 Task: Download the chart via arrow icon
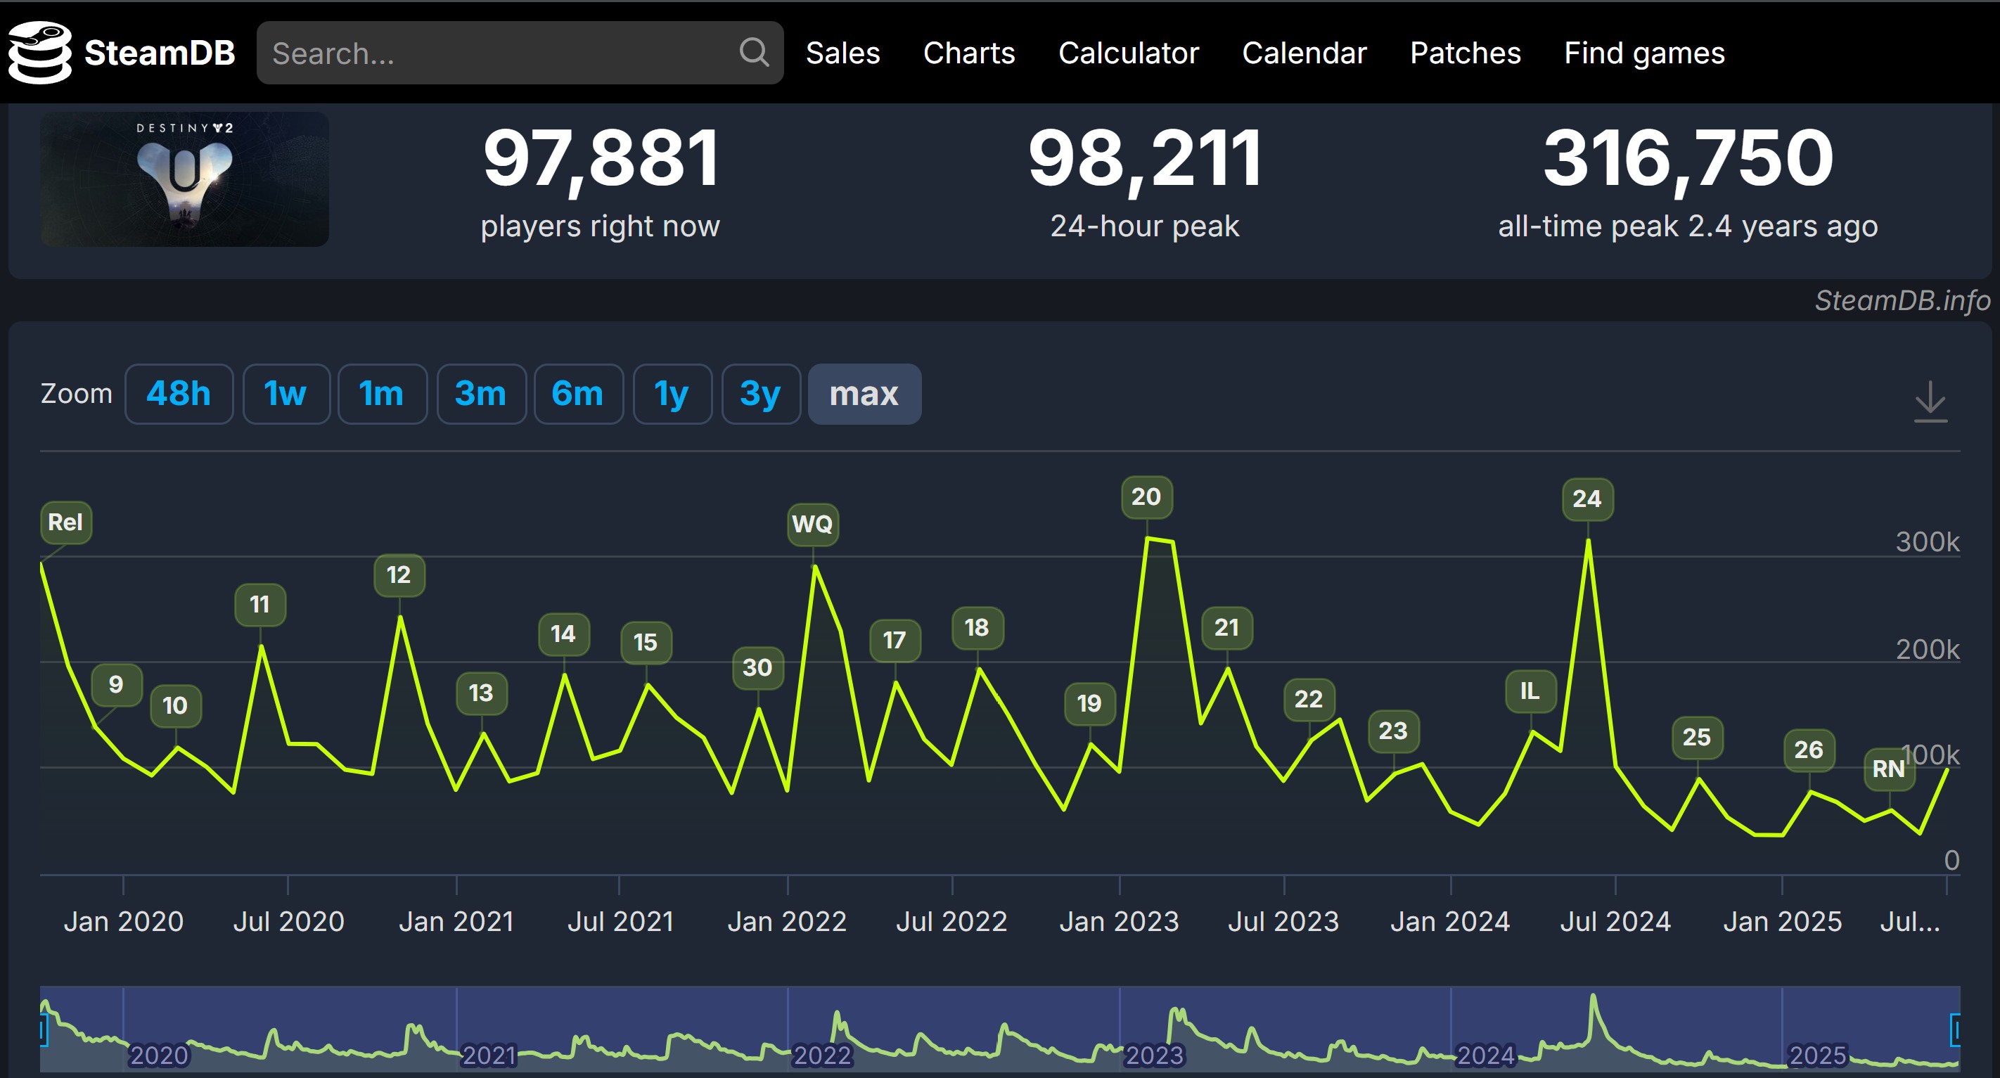coord(1930,402)
